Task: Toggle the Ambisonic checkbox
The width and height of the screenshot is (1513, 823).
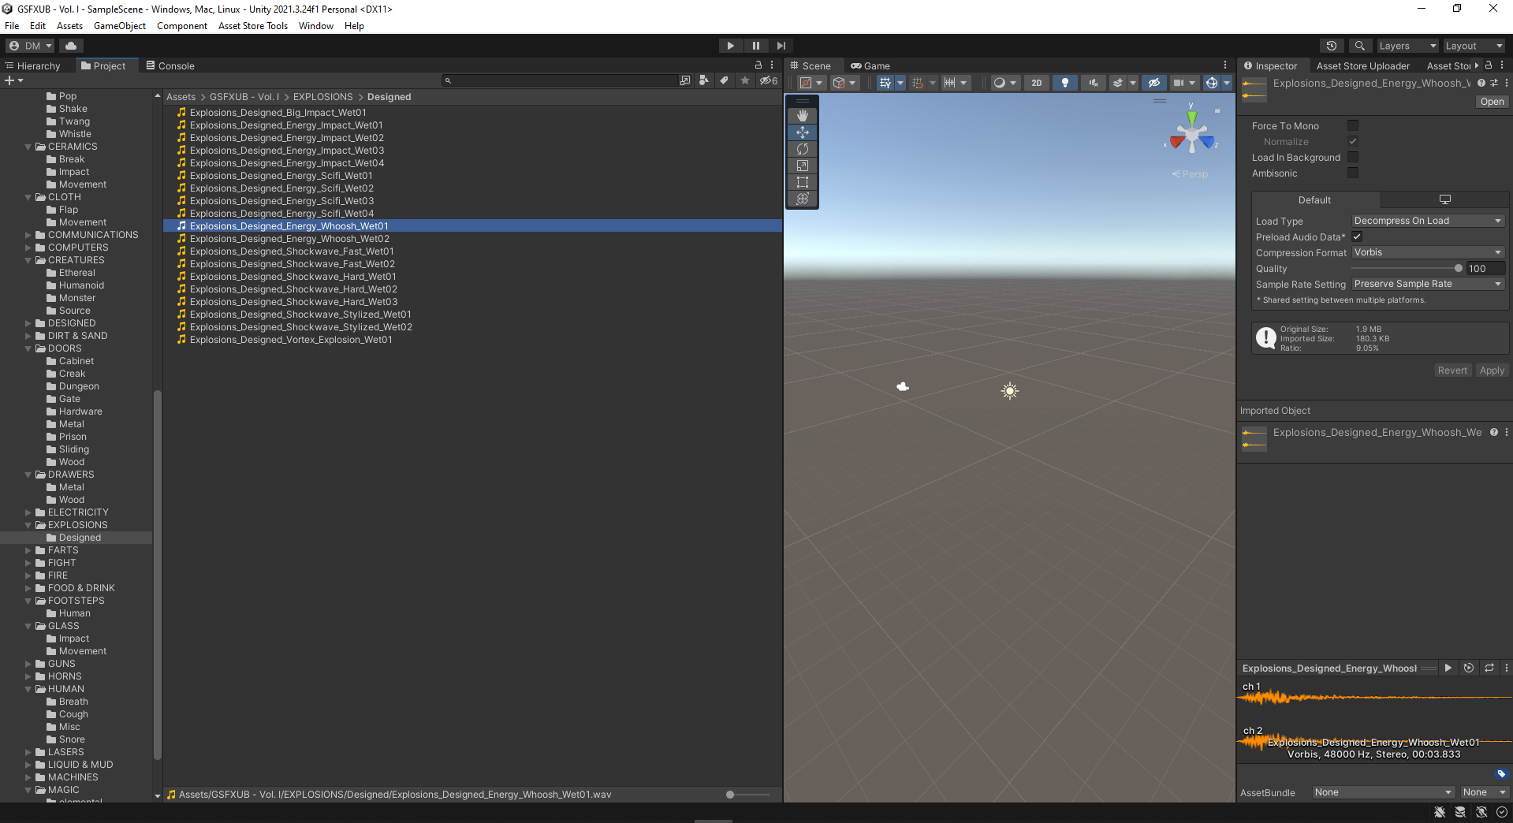Action: pyautogui.click(x=1353, y=173)
